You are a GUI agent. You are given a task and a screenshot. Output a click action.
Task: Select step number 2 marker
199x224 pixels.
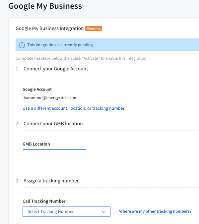17,124
